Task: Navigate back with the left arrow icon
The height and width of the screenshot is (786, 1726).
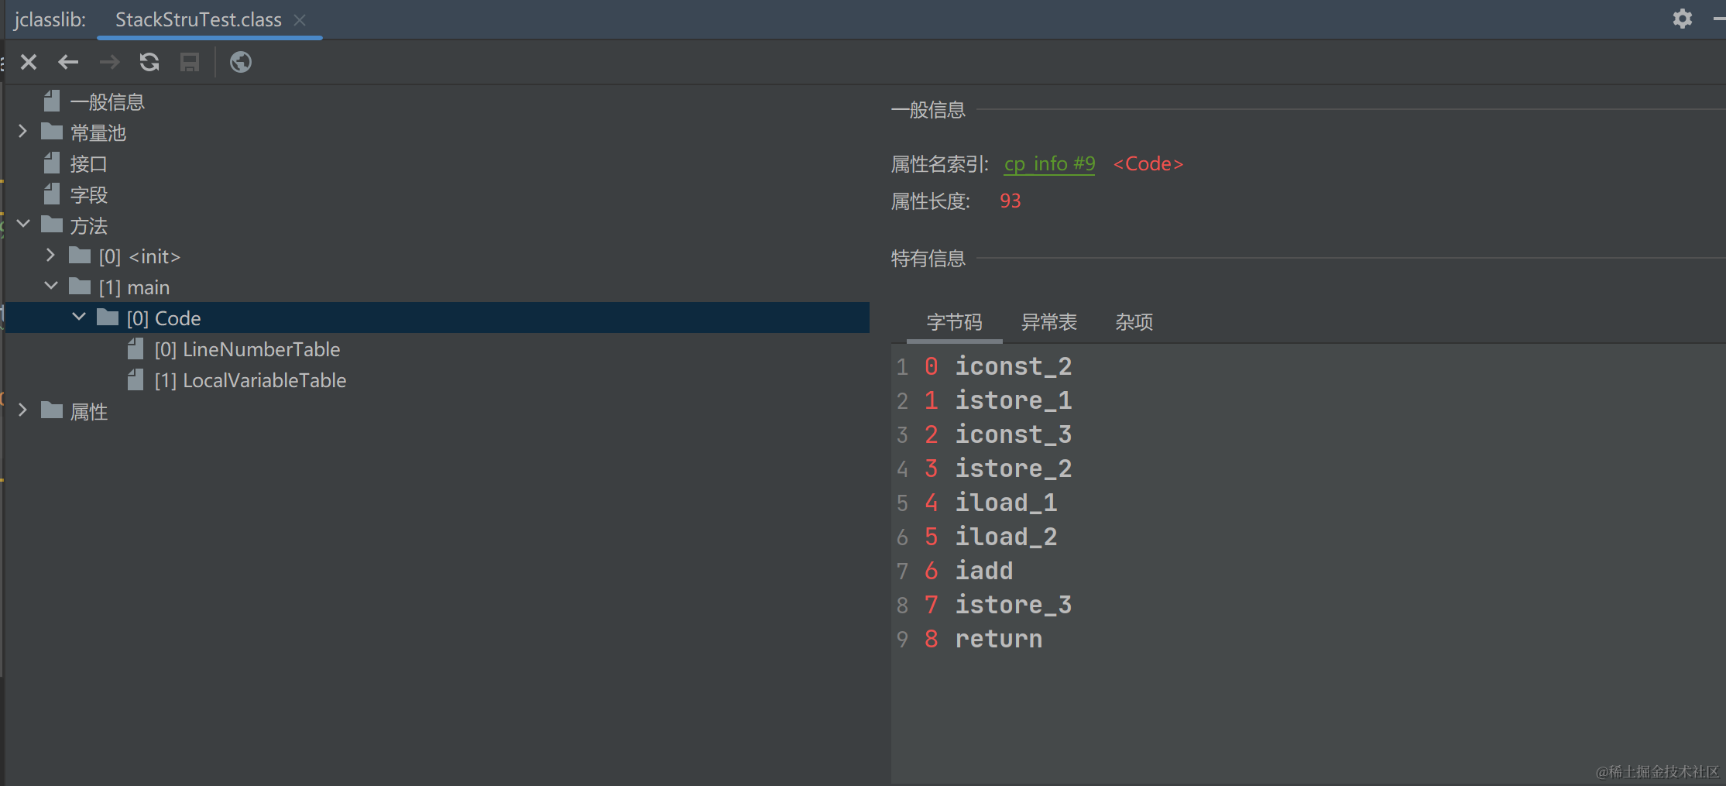Action: [68, 62]
